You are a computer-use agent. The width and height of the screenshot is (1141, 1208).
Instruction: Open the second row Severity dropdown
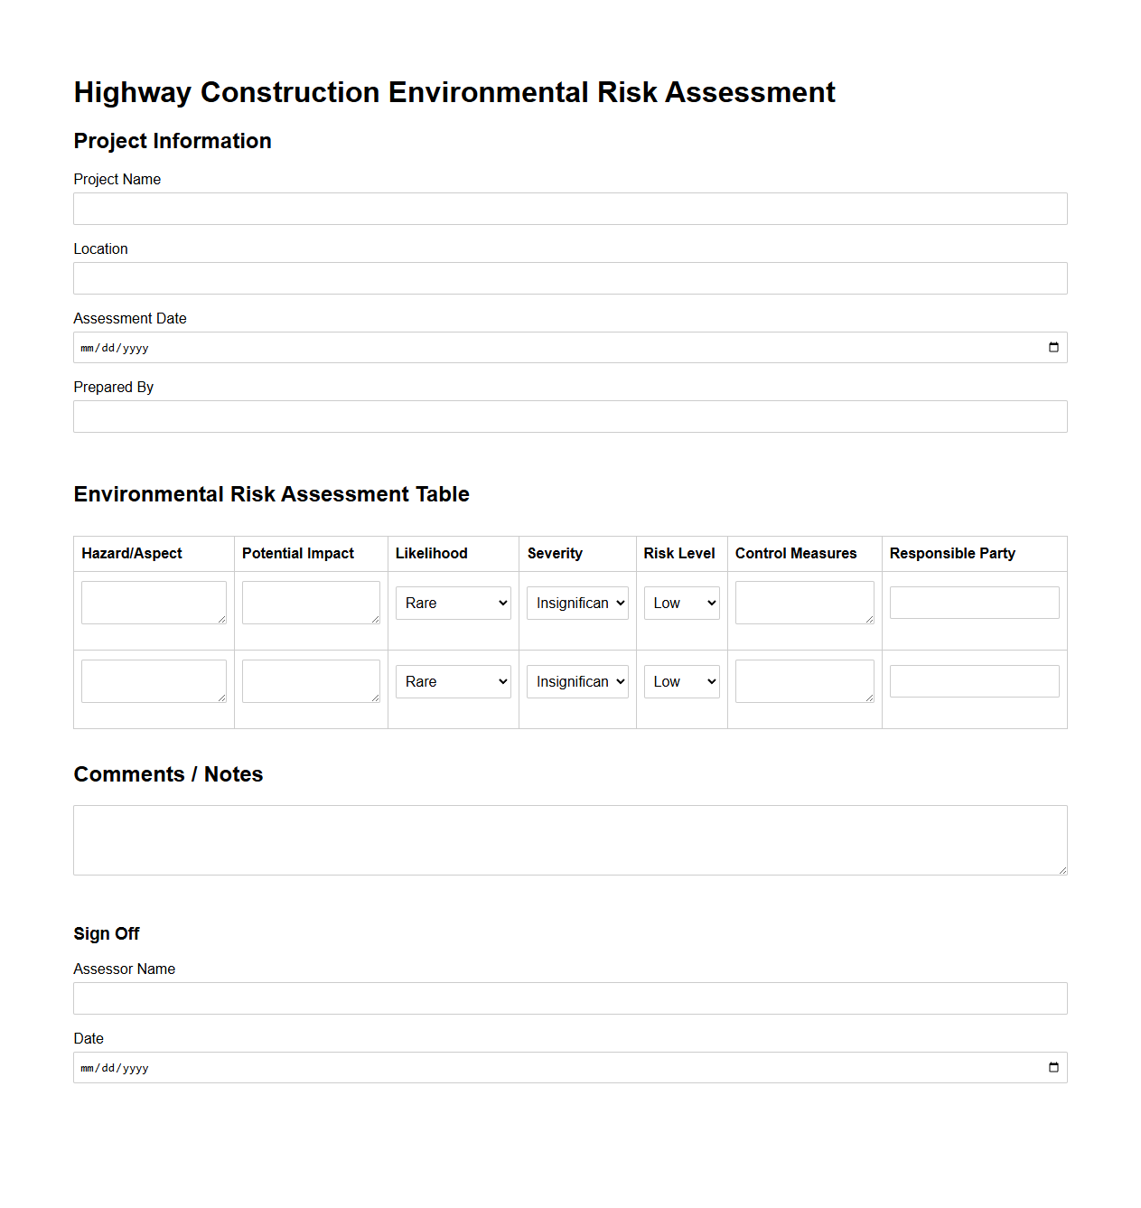coord(576,681)
